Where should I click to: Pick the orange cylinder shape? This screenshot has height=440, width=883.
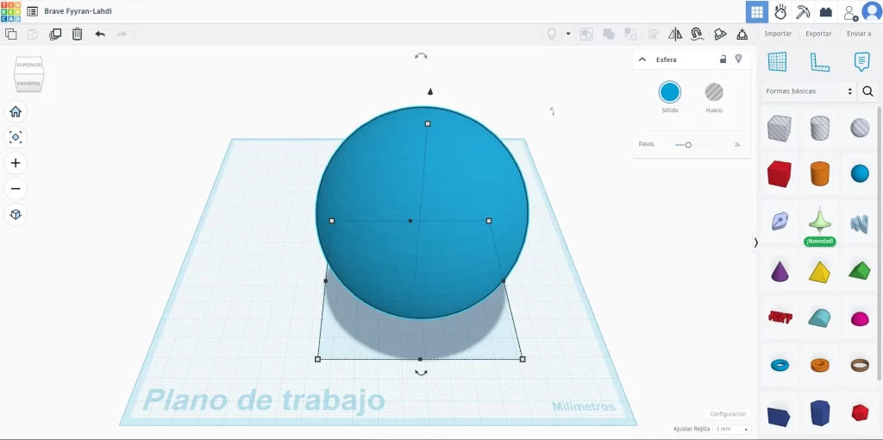click(820, 173)
